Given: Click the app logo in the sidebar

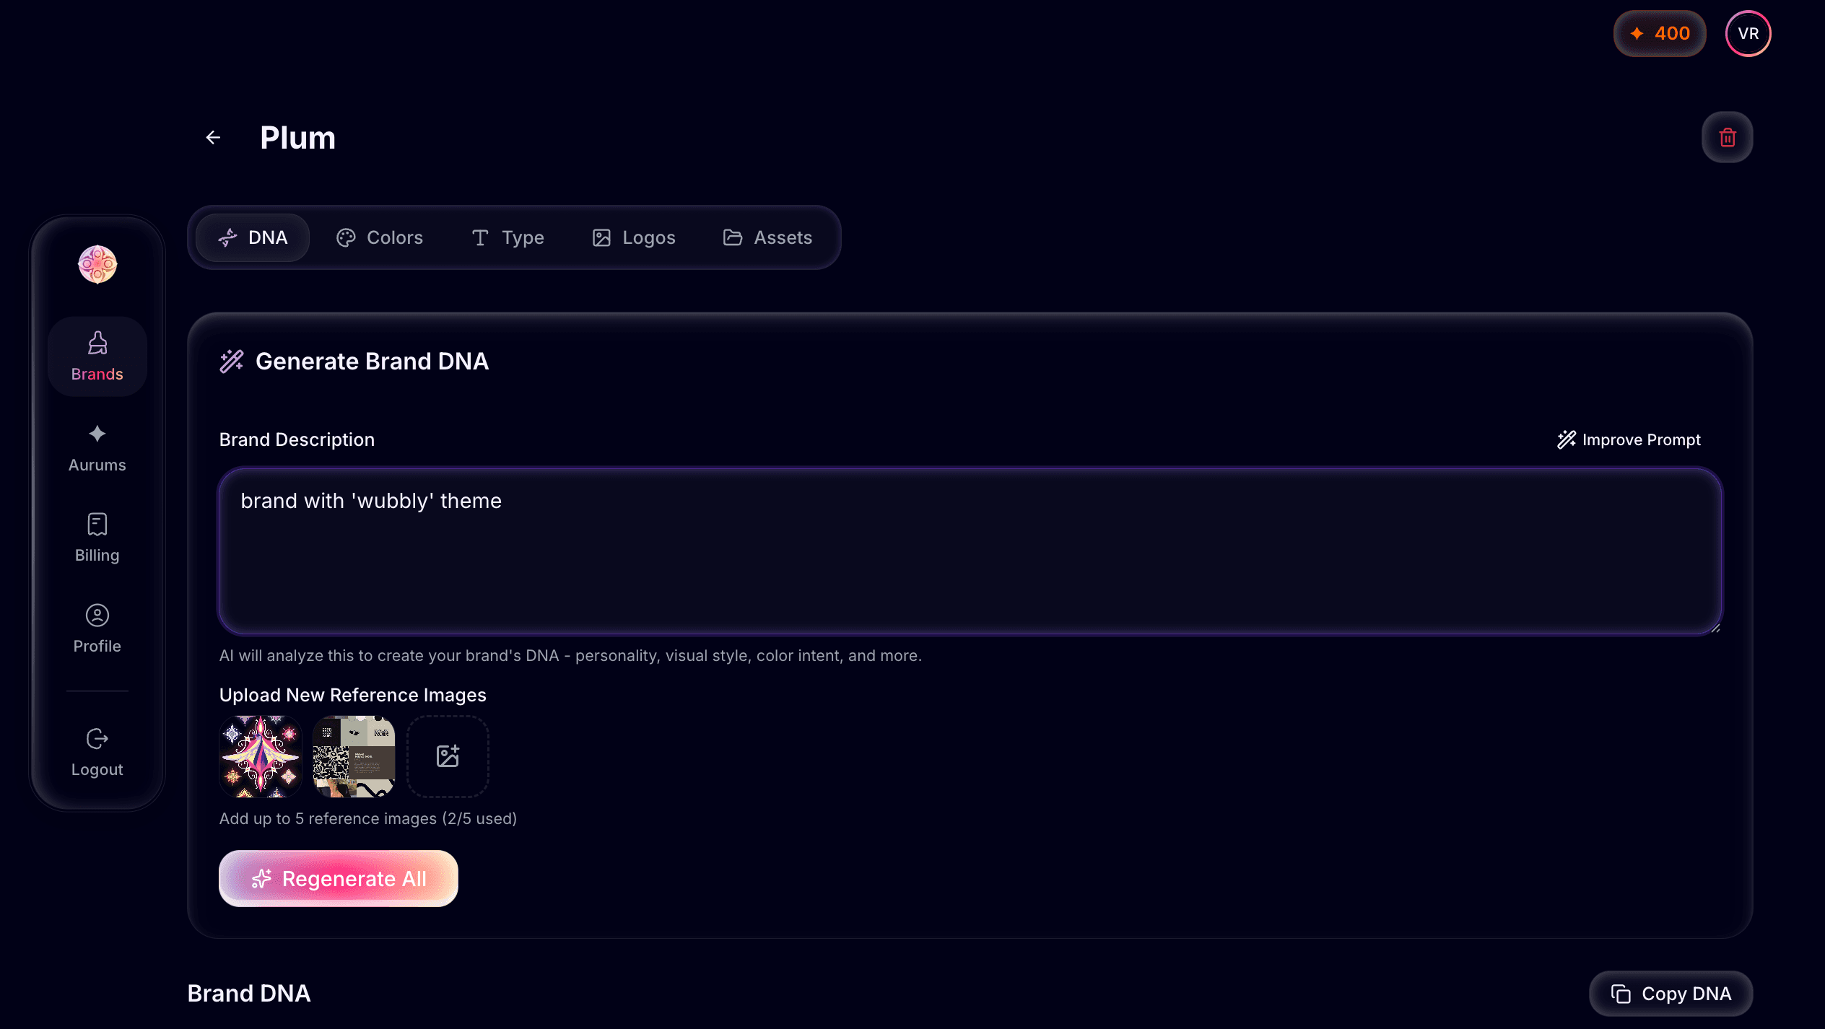Looking at the screenshot, I should [x=97, y=264].
